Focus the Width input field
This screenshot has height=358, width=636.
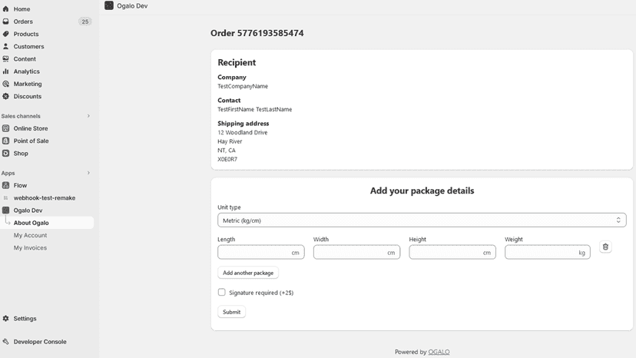click(356, 252)
